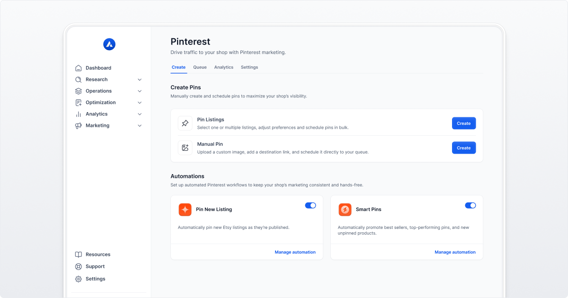Click the Smart Pins card title

tap(369, 210)
